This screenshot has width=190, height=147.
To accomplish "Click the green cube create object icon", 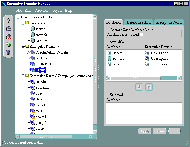I will tap(8, 44).
